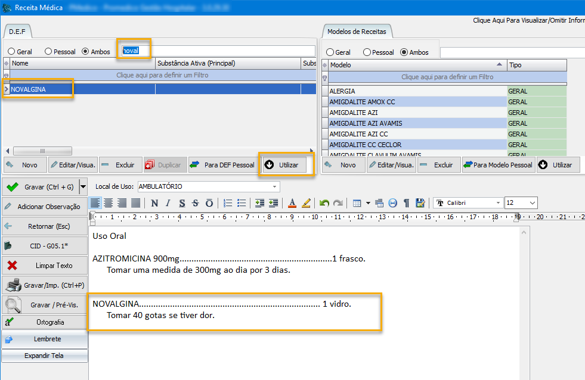The width and height of the screenshot is (585, 380).
Task: Open the font color tool
Action: click(x=292, y=203)
